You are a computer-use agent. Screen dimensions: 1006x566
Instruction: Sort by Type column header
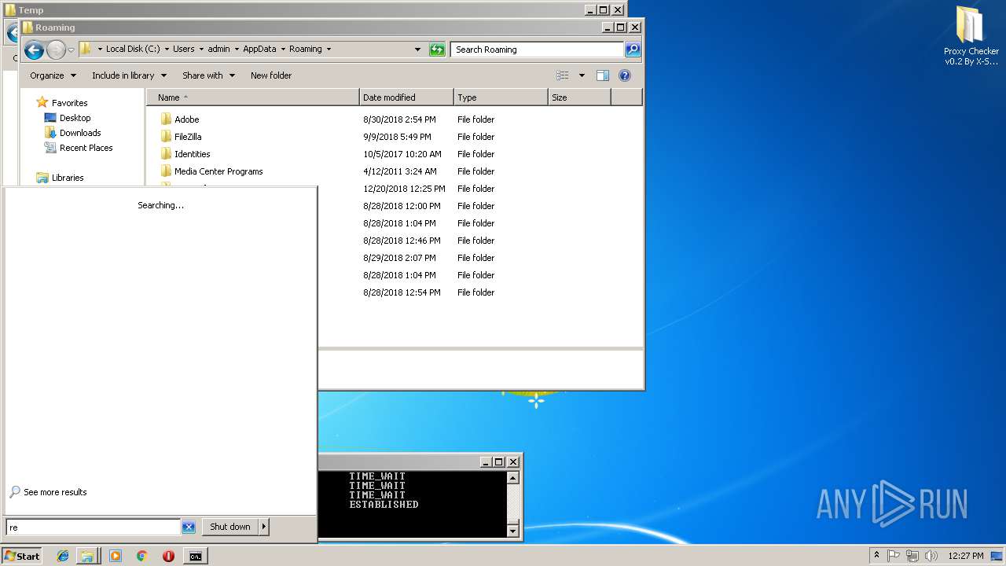501,97
